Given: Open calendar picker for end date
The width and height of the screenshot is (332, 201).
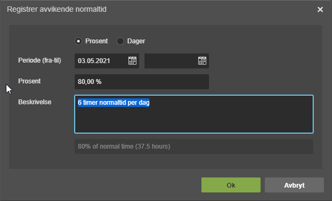Looking at the screenshot, I should tap(202, 61).
